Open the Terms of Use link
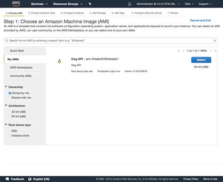Image resolution: width=223 pixels, height=182 pixels. coord(210,179)
